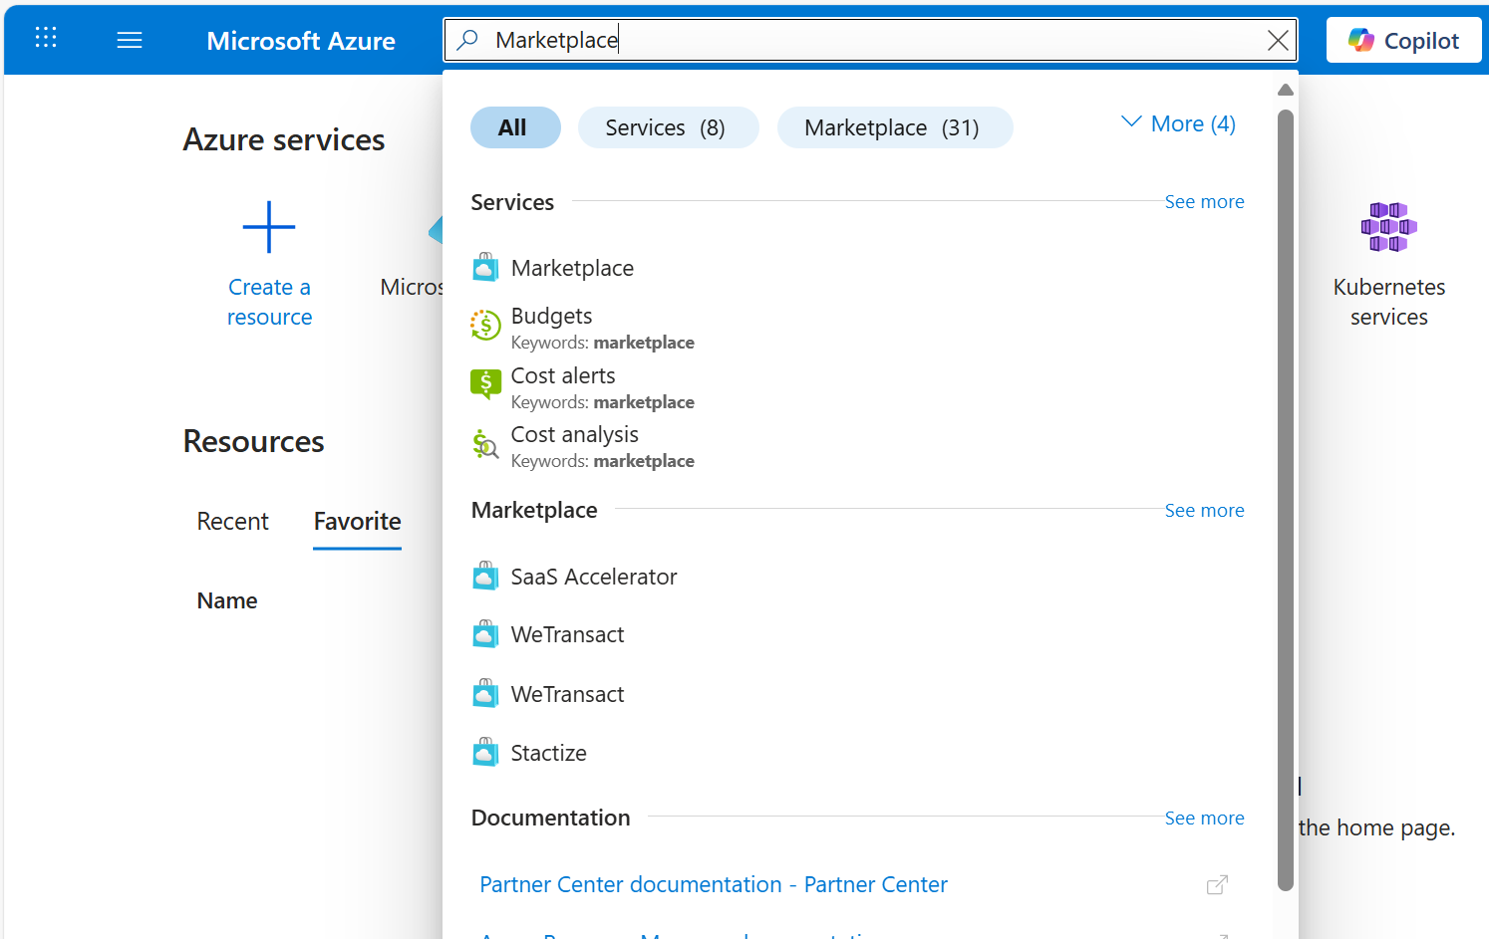Open Kubernetes services icon
1489x939 pixels.
(1388, 226)
